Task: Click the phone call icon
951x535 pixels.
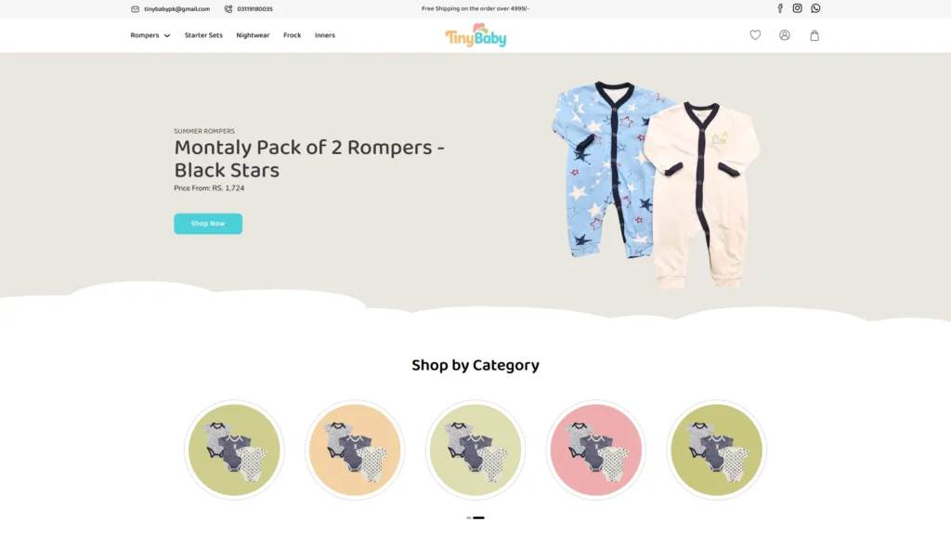Action: click(x=228, y=9)
